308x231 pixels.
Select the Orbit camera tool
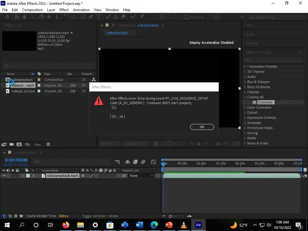[x=41, y=17]
